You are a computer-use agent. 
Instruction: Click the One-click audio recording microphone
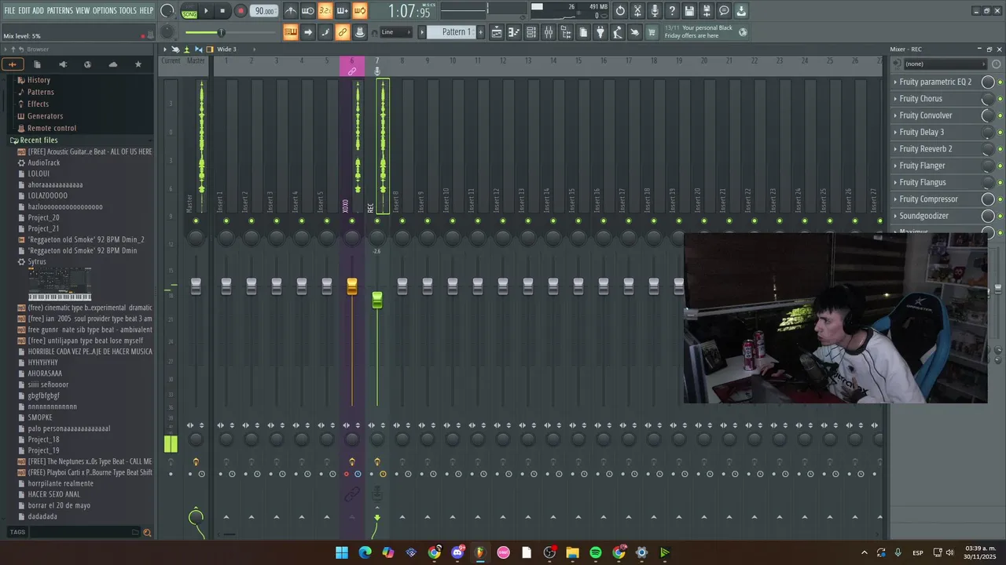click(655, 11)
